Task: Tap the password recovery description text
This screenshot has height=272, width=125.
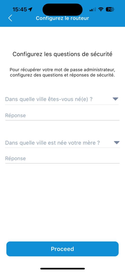Action: [x=62, y=73]
